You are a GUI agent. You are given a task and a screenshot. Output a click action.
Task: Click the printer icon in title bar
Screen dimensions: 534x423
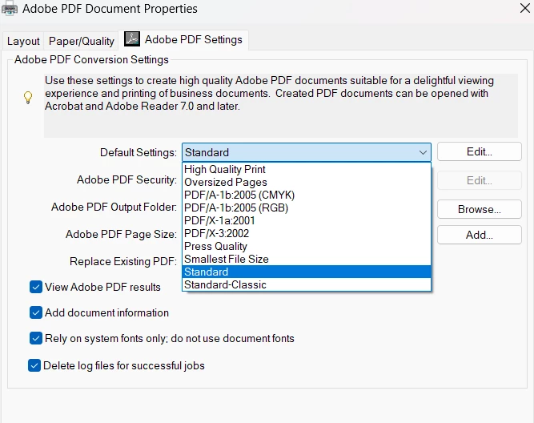click(x=10, y=8)
